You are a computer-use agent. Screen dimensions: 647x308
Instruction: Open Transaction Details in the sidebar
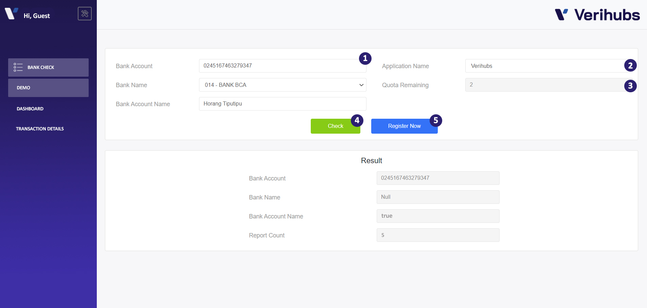(x=40, y=129)
